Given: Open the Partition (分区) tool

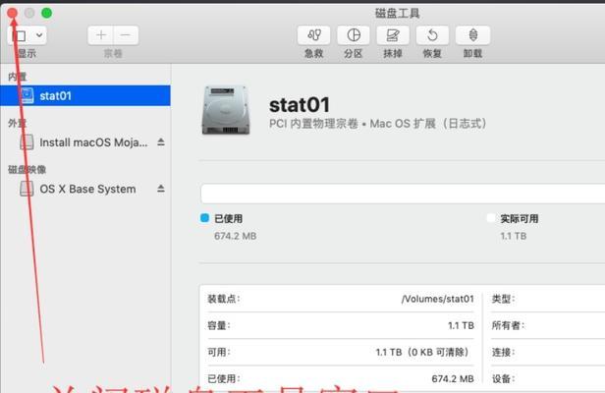Looking at the screenshot, I should coord(353,35).
